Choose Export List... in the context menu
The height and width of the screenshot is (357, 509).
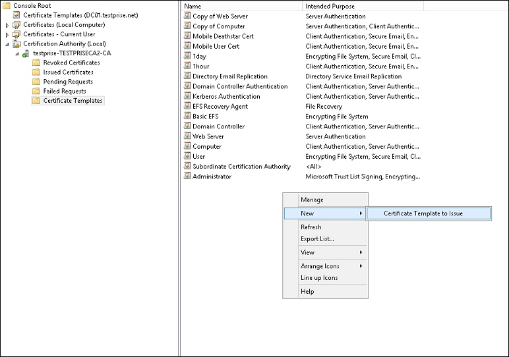point(325,238)
